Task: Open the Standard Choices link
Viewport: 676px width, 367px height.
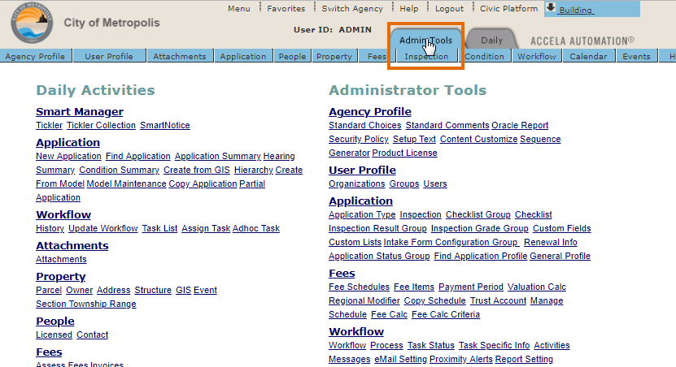Action: [364, 126]
